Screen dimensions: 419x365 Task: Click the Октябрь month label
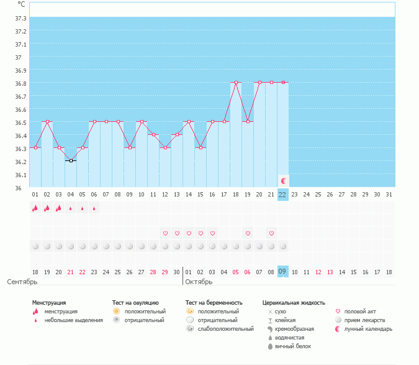[x=199, y=282]
